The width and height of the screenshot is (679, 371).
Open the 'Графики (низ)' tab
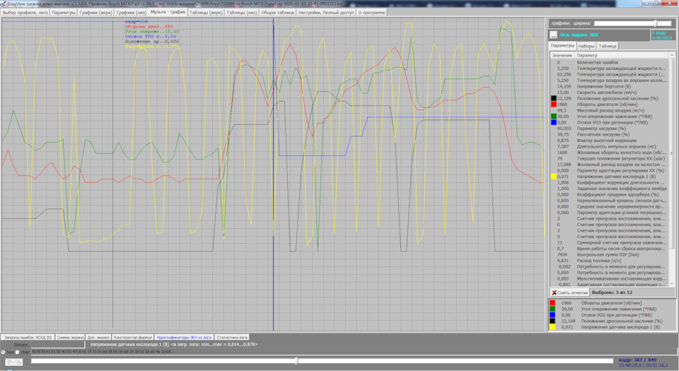coord(132,13)
